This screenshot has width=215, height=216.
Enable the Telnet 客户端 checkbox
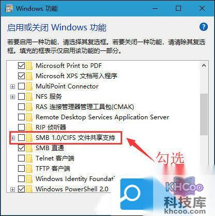(x=21, y=158)
